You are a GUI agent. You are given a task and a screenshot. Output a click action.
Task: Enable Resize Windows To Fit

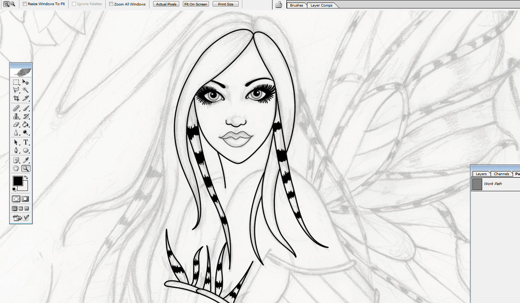click(25, 4)
